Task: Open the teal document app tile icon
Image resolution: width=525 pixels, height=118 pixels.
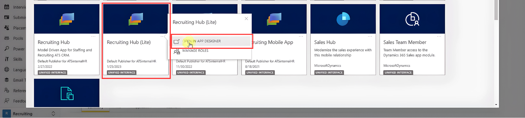Action: click(x=67, y=94)
